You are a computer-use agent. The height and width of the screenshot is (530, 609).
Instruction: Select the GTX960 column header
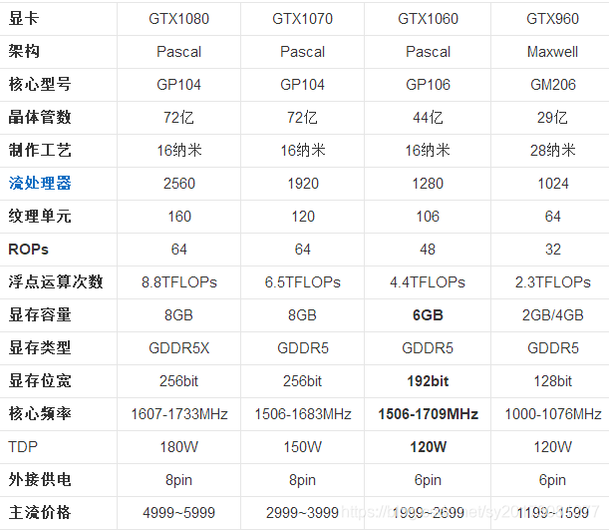(552, 19)
